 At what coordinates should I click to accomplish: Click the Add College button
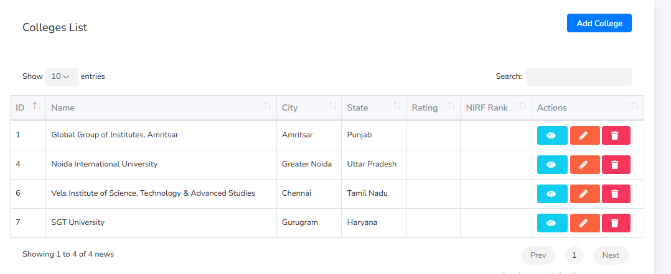click(599, 23)
